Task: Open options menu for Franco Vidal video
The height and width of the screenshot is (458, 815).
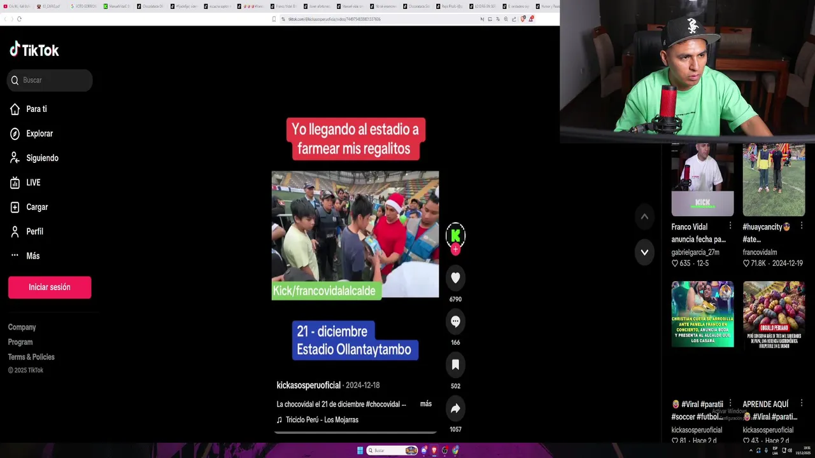Action: pyautogui.click(x=730, y=226)
